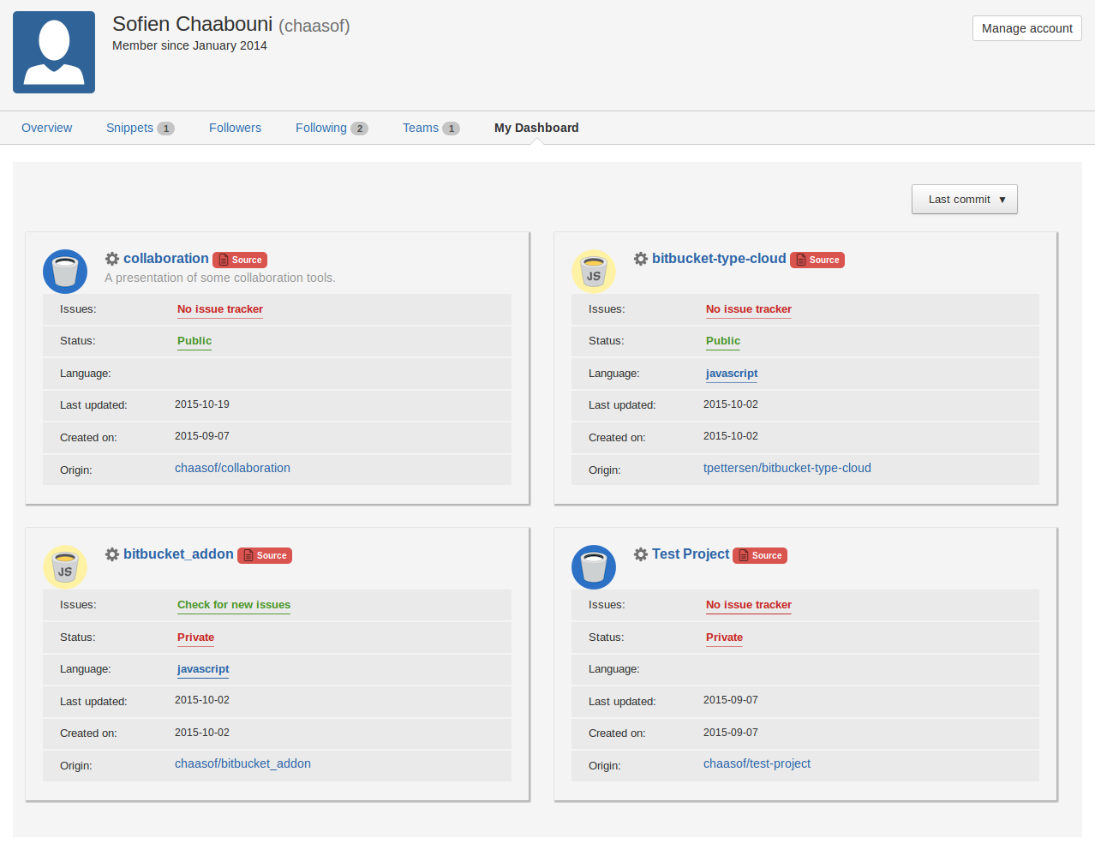Open origin link chaasof/test-project
The width and height of the screenshot is (1095, 856).
coord(757,763)
